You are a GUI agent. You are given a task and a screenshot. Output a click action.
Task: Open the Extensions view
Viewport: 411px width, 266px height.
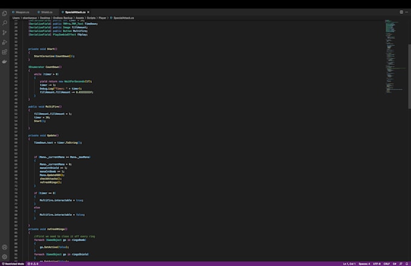coord(5,51)
